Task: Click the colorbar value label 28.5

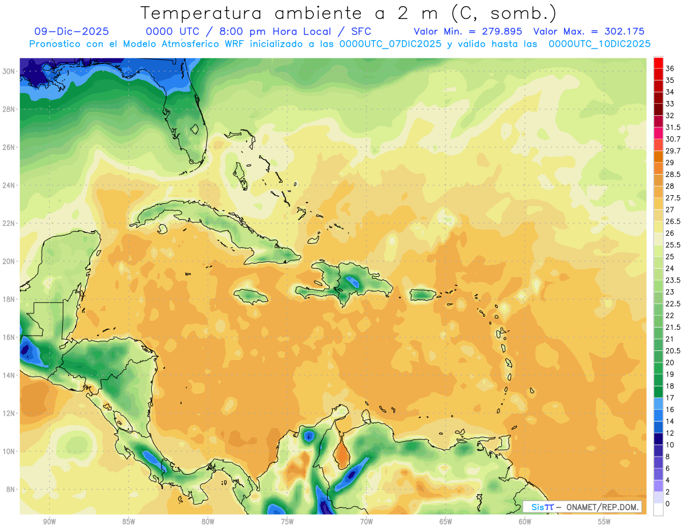Action: [673, 174]
